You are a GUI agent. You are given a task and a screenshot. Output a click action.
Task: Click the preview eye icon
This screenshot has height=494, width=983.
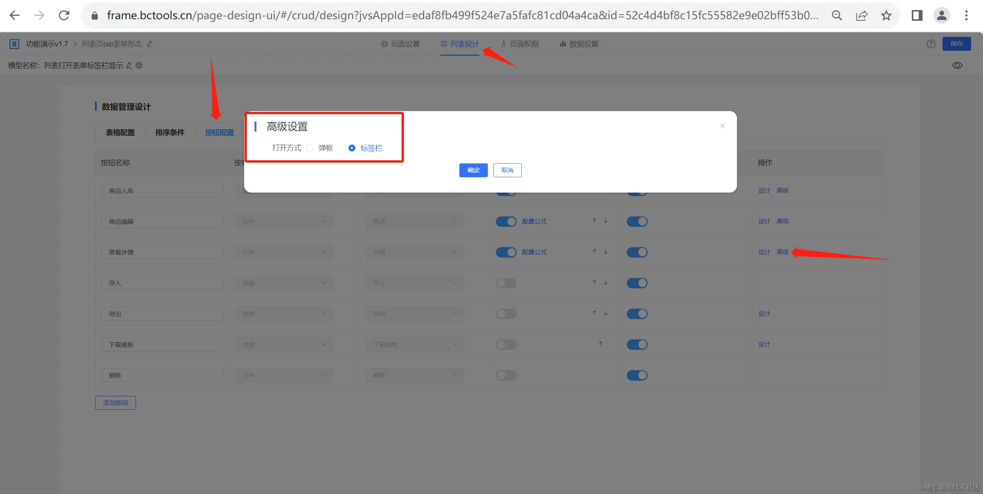957,65
